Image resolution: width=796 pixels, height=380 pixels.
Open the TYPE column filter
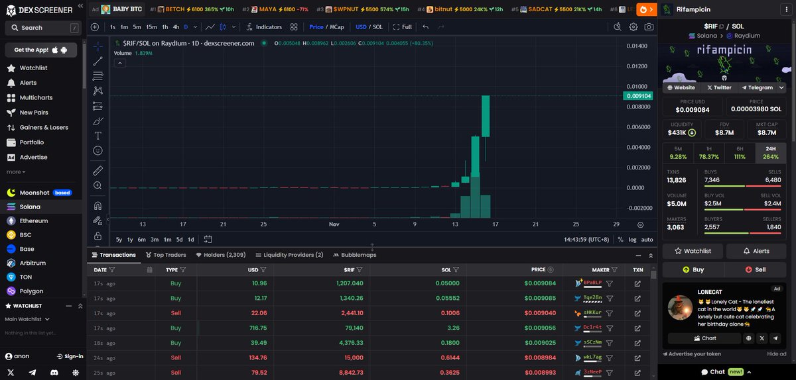(x=183, y=270)
